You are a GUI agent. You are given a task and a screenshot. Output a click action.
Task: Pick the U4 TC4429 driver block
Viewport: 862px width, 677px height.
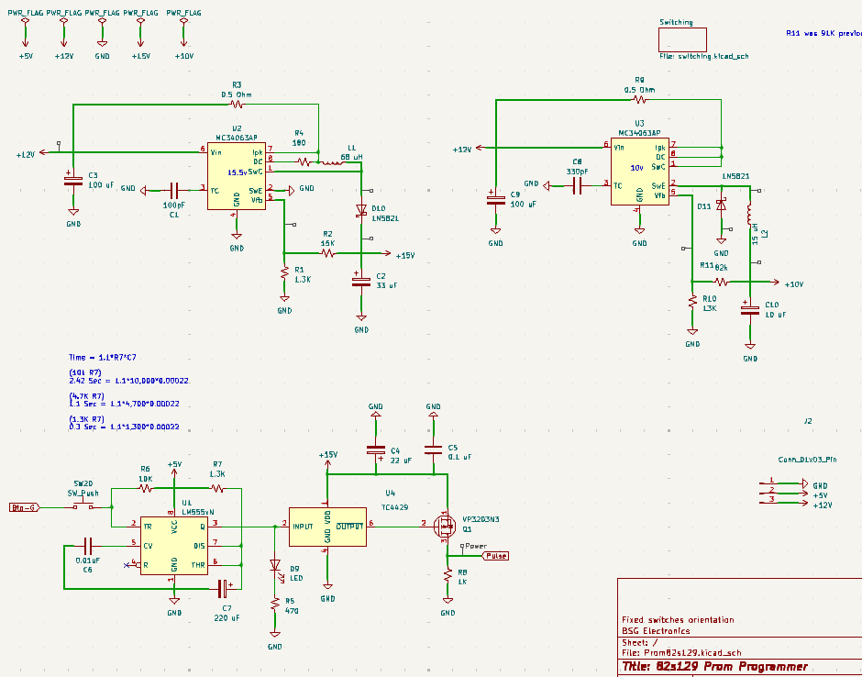[x=327, y=526]
